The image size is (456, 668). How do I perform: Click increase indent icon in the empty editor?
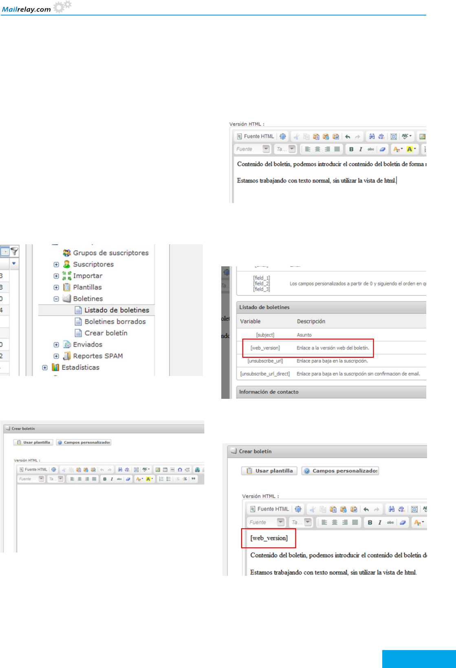click(185, 479)
